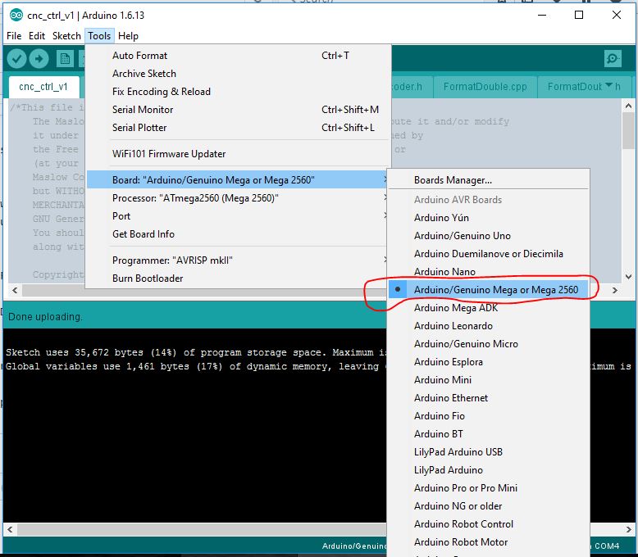This screenshot has width=638, height=557.
Task: Expand the Board submenu entry
Action: [x=237, y=179]
